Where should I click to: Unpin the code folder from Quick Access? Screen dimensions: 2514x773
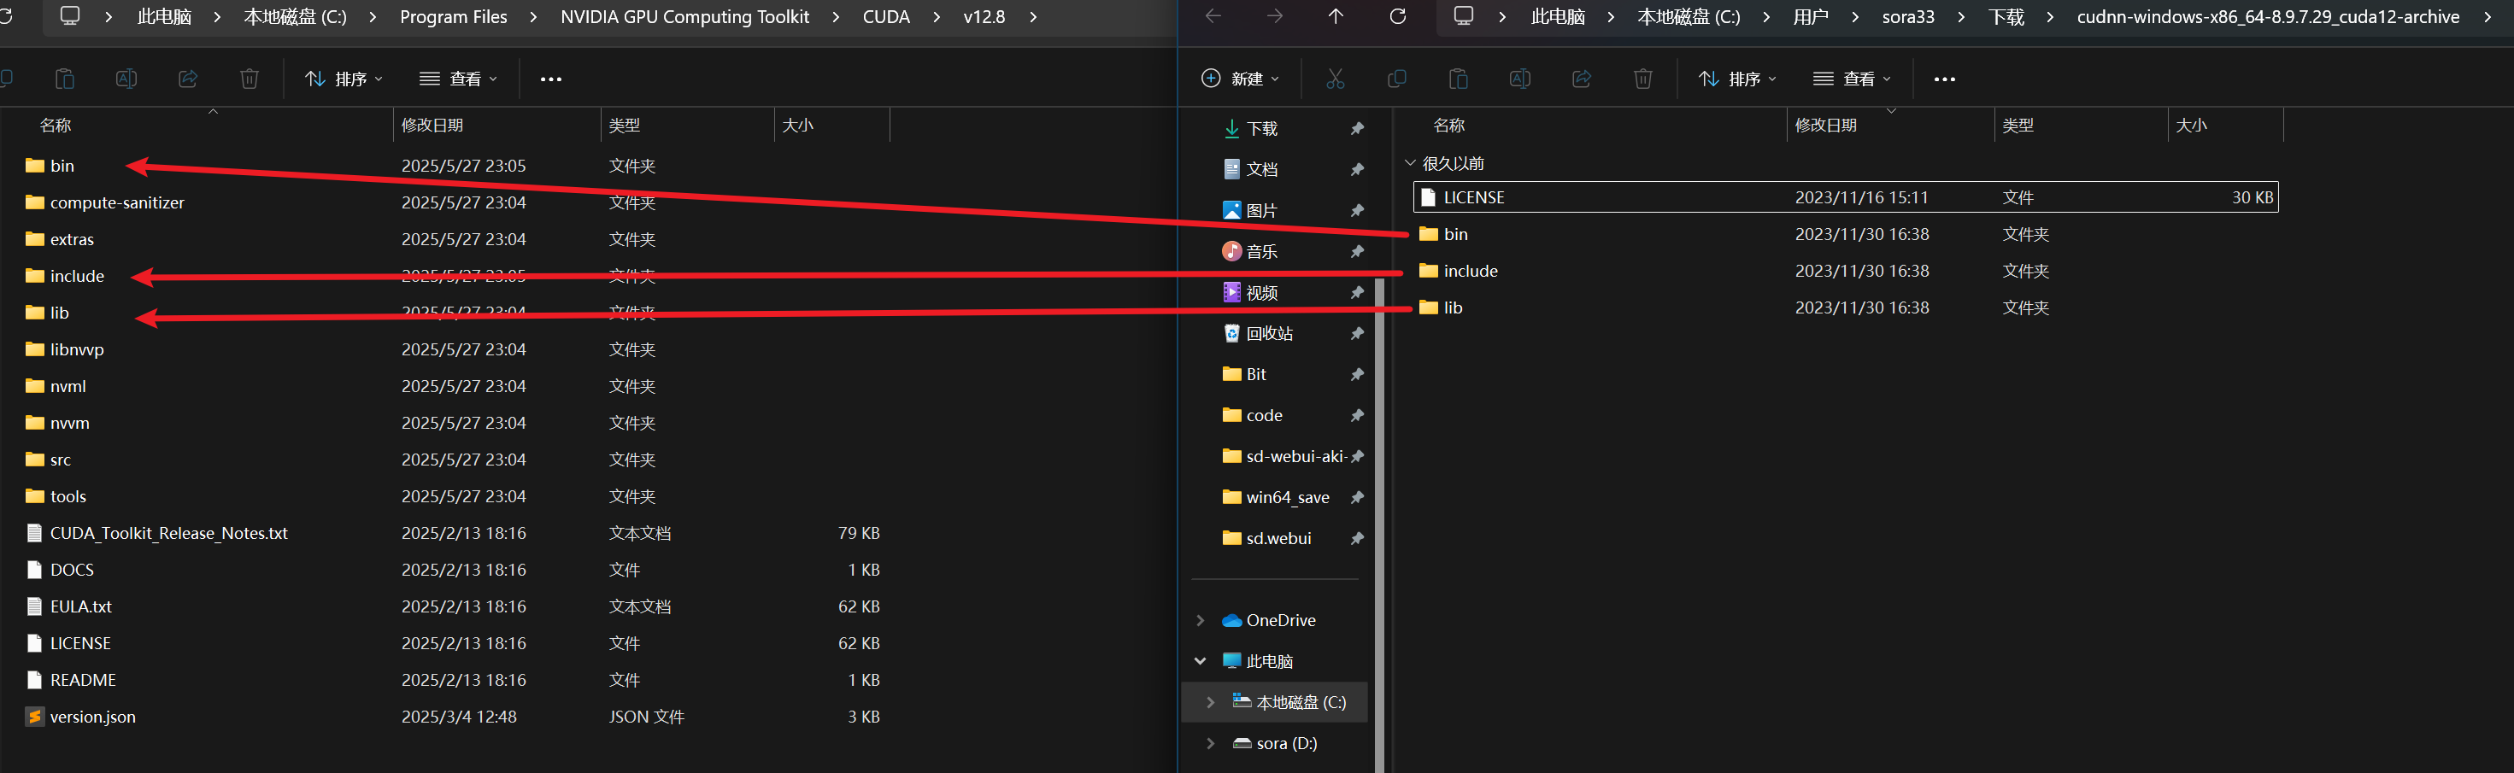1356,415
